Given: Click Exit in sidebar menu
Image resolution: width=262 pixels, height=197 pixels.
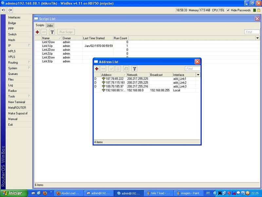Looking at the screenshot, I should 19,124.
